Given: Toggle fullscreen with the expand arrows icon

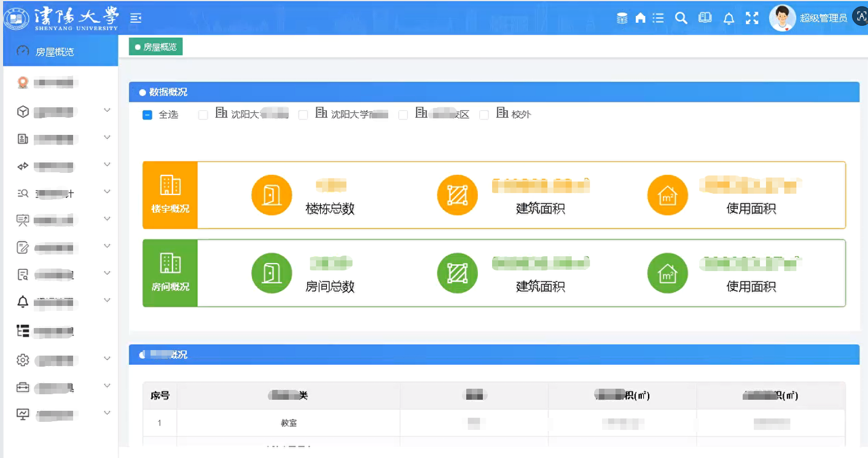Looking at the screenshot, I should tap(752, 18).
